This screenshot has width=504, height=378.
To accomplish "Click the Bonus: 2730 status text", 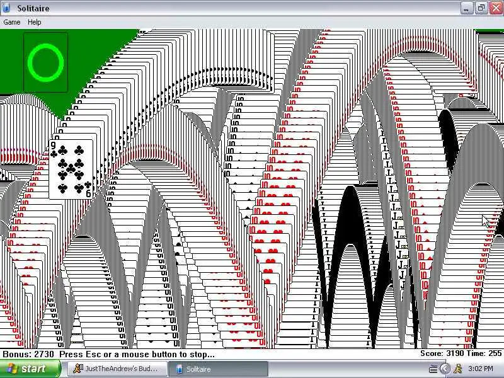I will pyautogui.click(x=28, y=354).
